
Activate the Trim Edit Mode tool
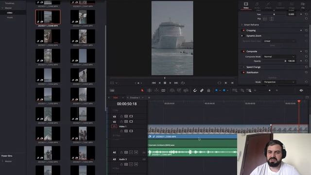tap(149, 90)
